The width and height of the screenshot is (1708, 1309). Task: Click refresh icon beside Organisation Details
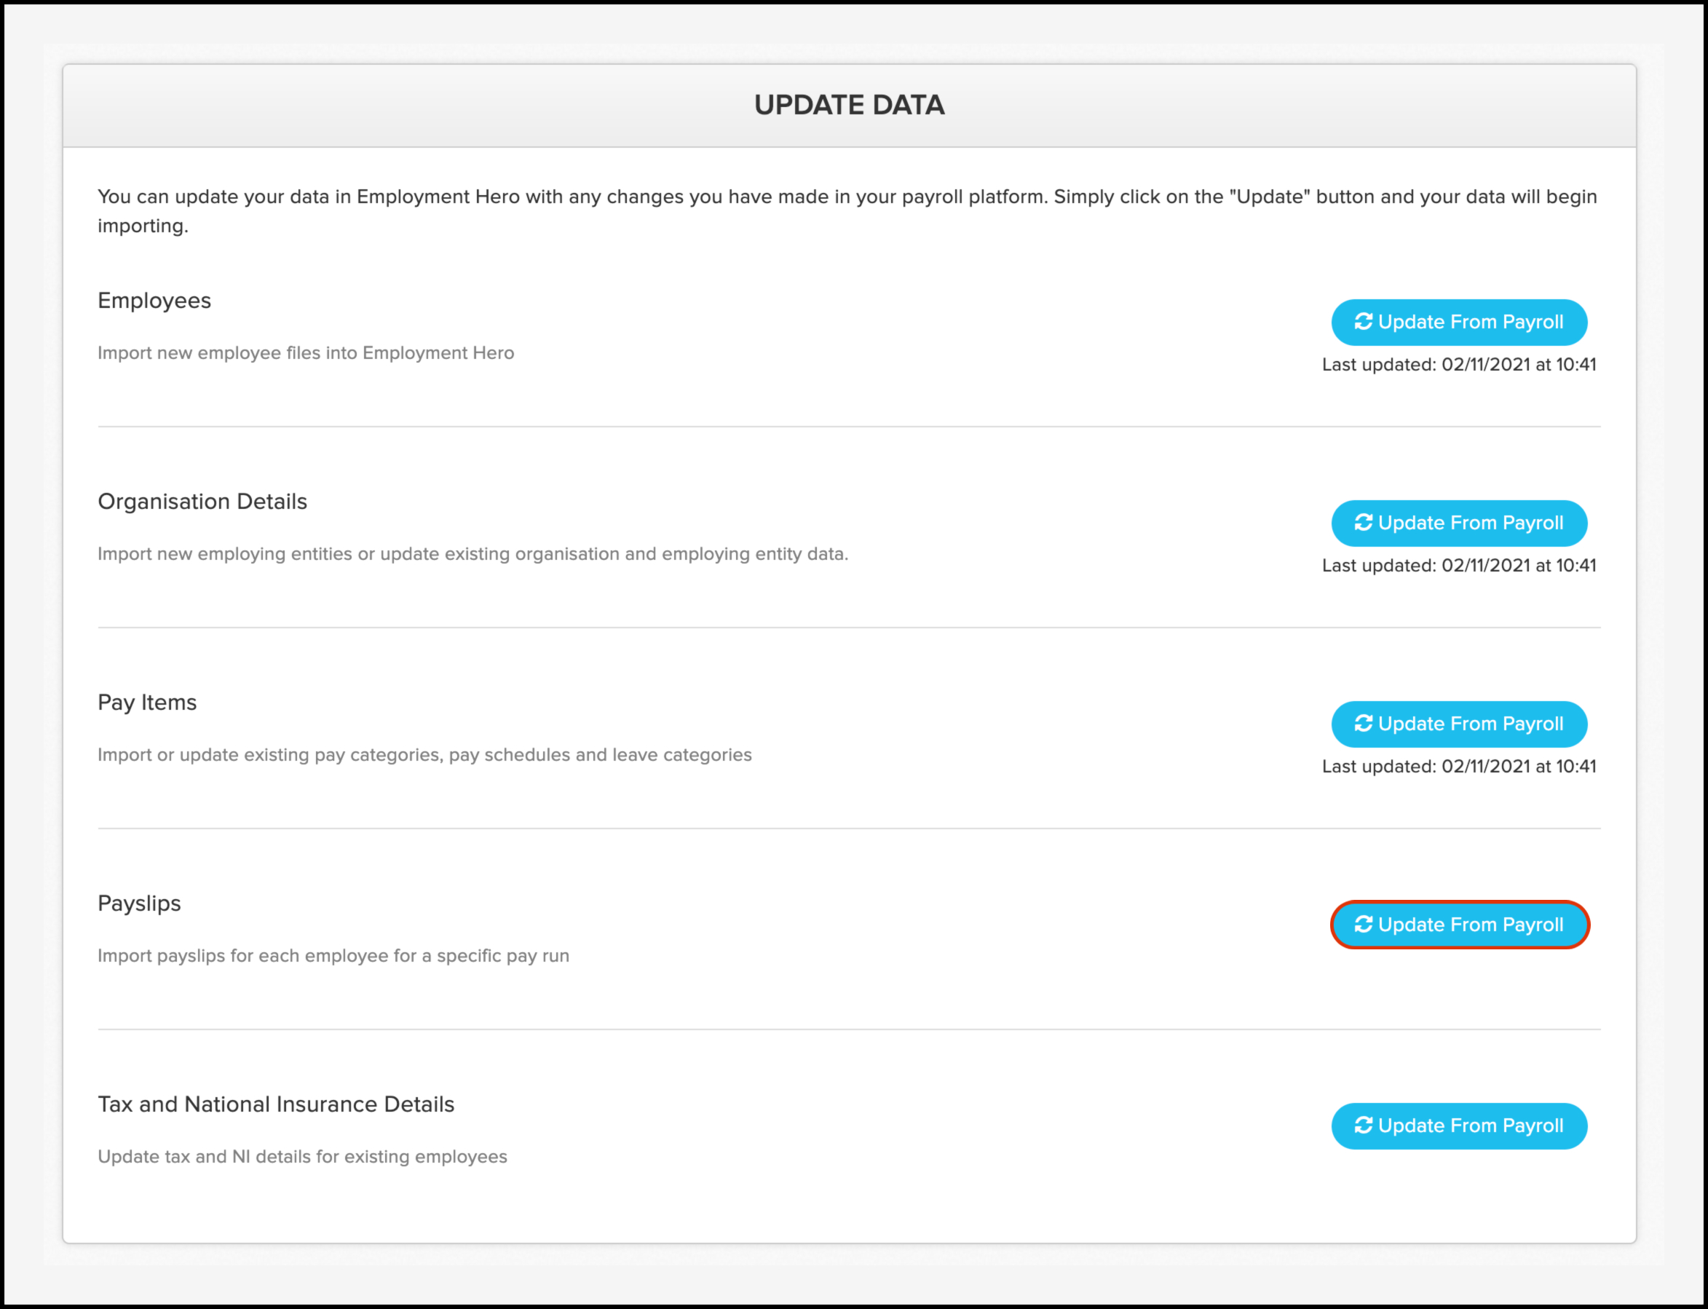point(1363,523)
